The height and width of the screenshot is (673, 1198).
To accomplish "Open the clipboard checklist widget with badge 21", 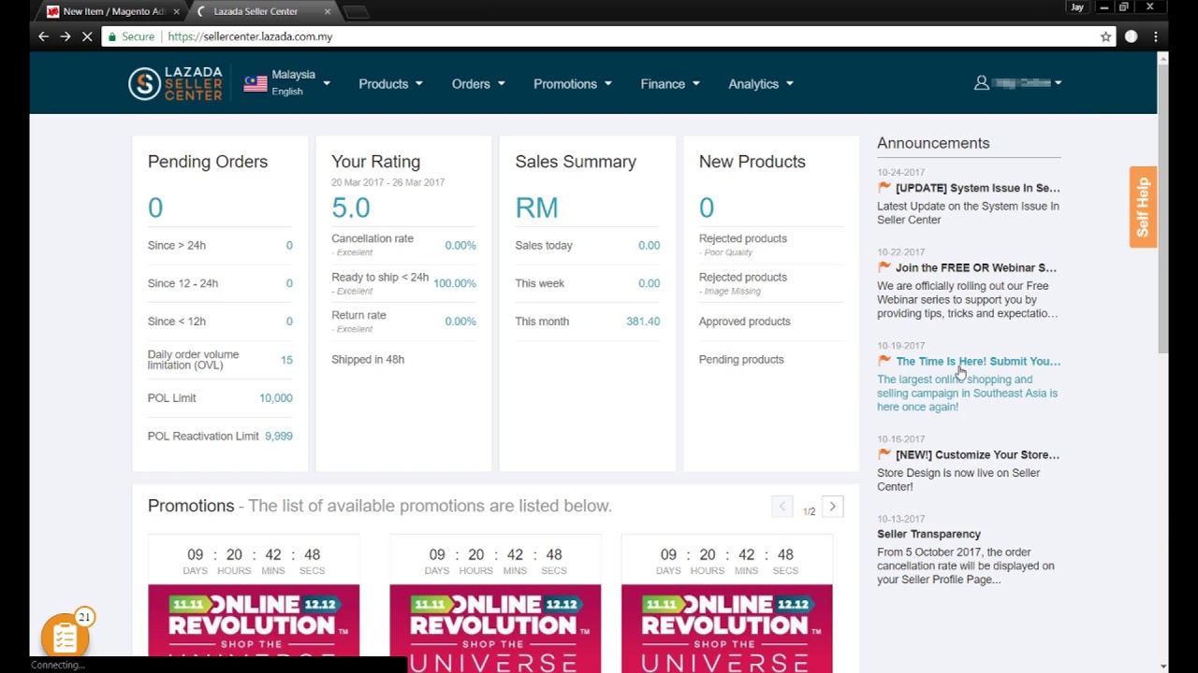I will tap(65, 638).
